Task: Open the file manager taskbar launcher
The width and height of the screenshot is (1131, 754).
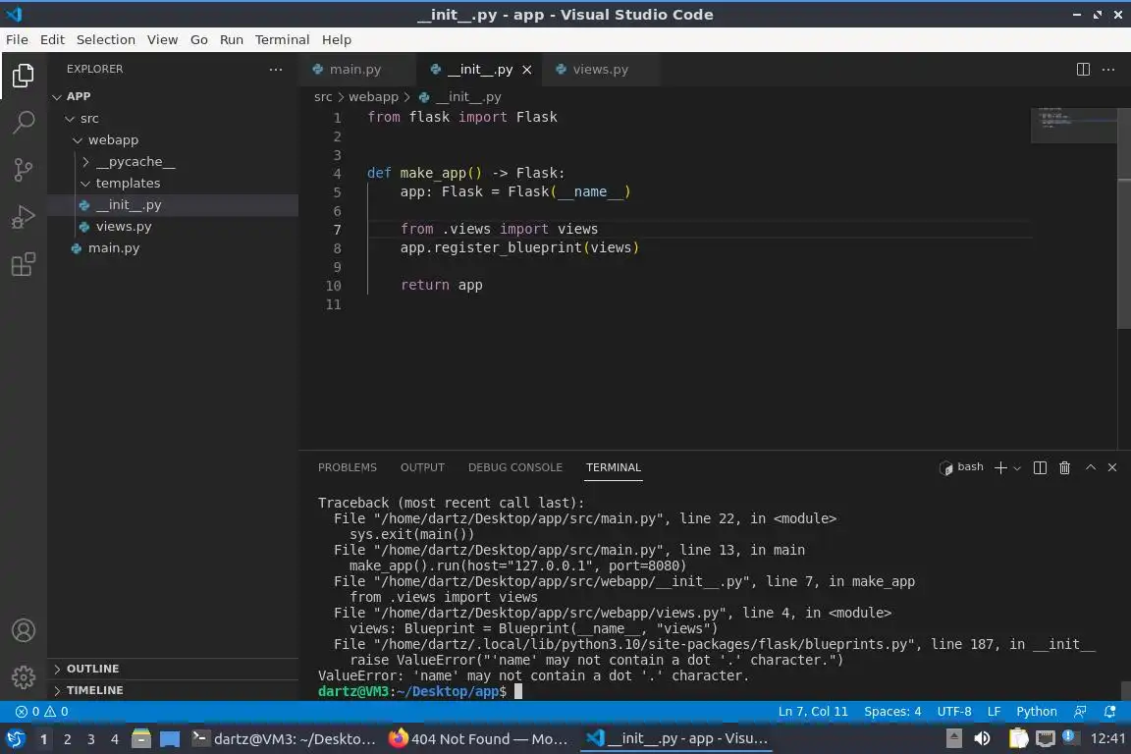Action: [x=141, y=739]
